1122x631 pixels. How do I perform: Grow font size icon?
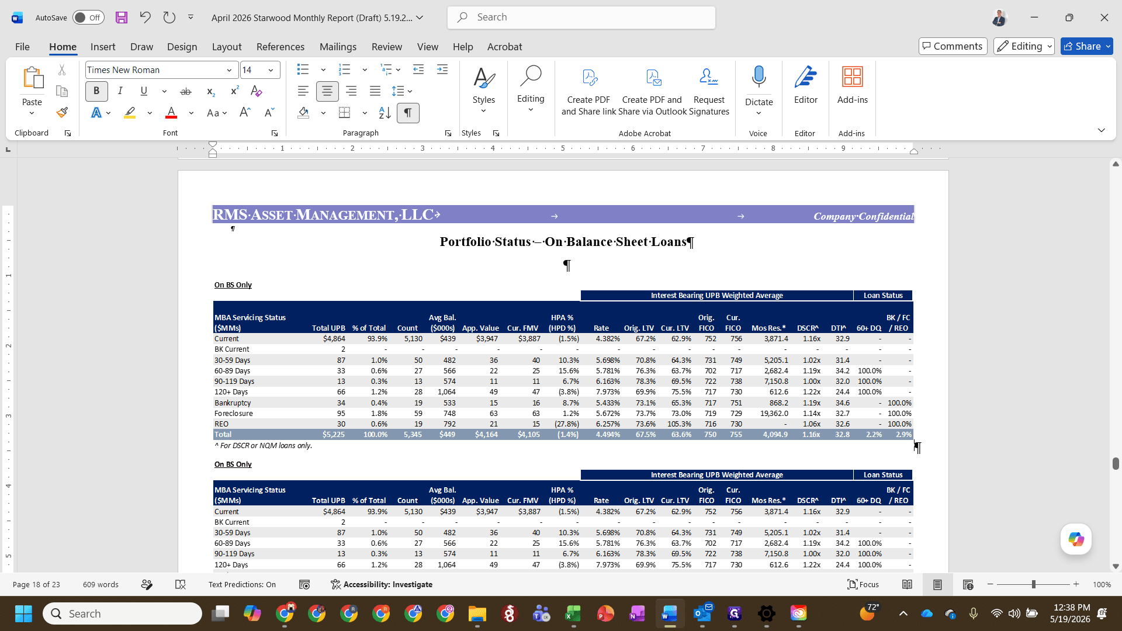point(245,113)
